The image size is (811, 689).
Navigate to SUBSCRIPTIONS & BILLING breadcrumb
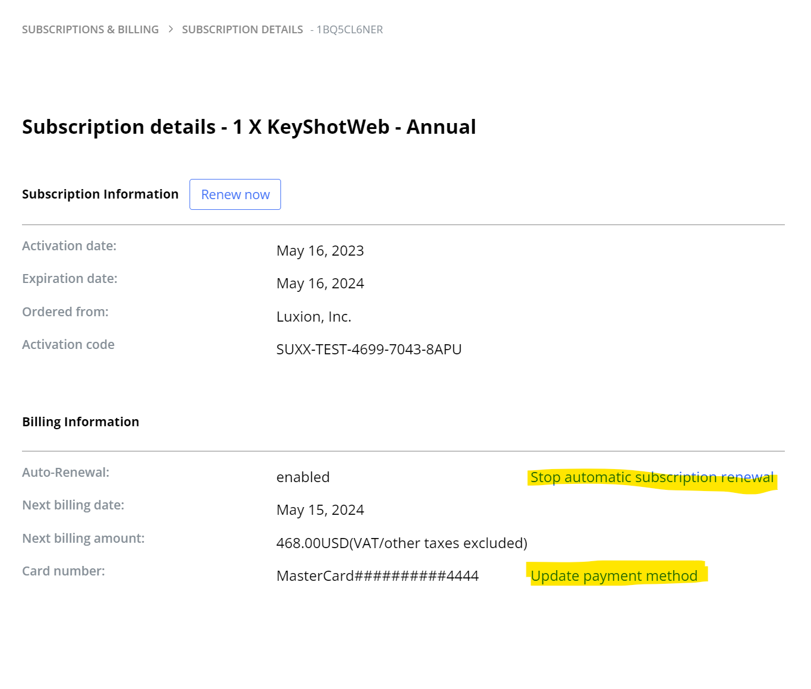(90, 29)
